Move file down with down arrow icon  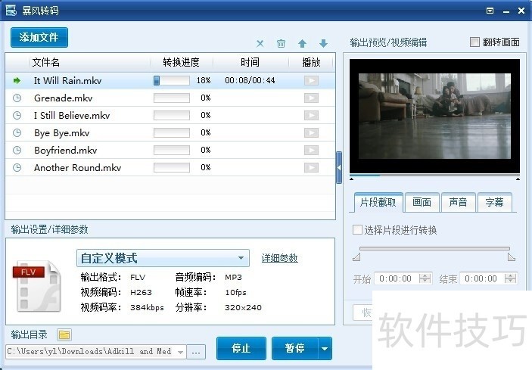[323, 43]
